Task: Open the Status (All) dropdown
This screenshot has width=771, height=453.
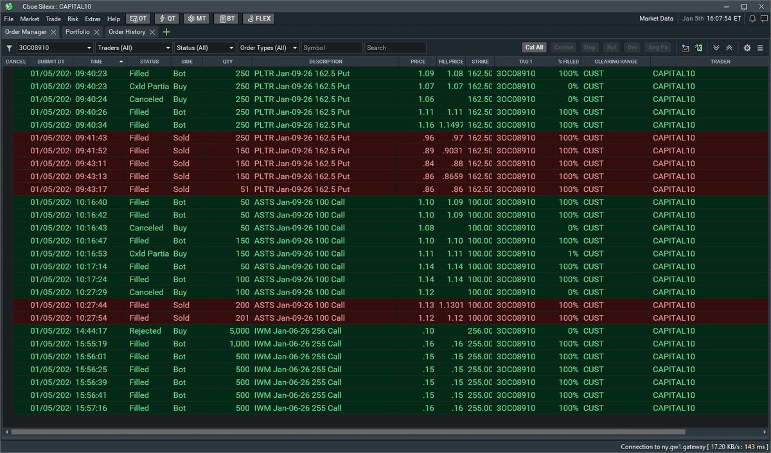Action: click(205, 47)
